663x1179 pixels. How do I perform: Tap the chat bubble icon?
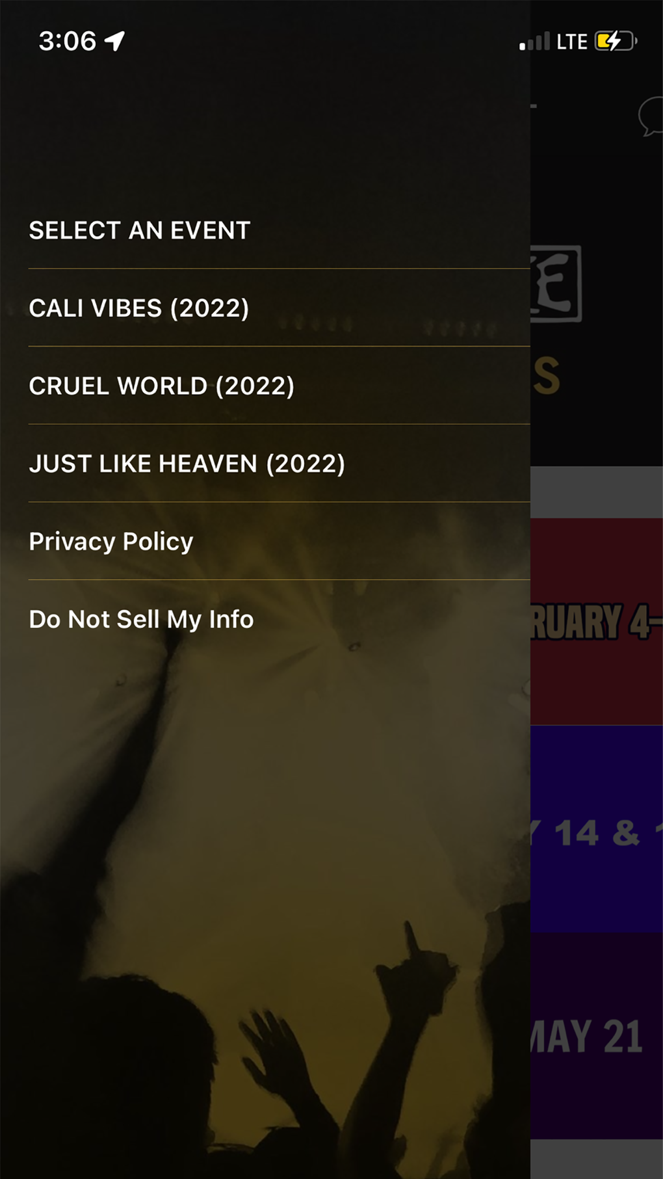pos(650,116)
